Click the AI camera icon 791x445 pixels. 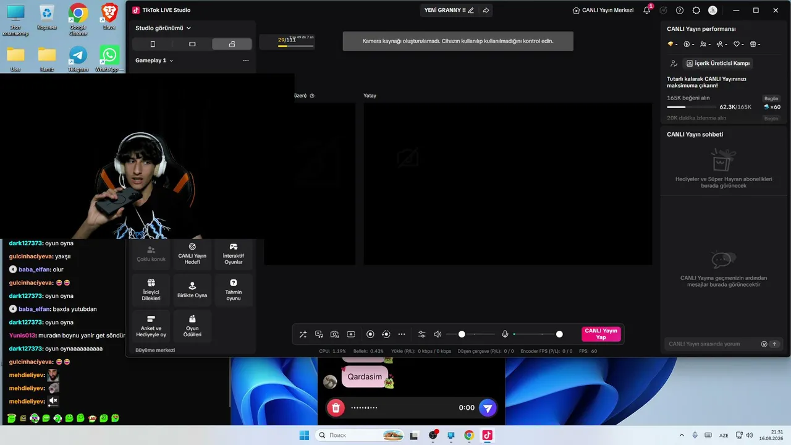(334, 334)
